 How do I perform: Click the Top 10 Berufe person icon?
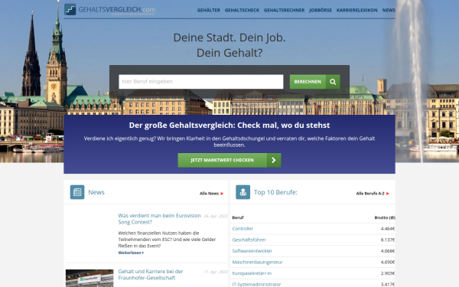point(243,192)
